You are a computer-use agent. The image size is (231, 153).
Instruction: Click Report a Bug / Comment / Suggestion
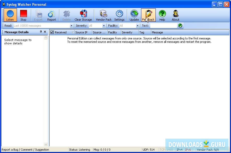[x=25, y=150]
